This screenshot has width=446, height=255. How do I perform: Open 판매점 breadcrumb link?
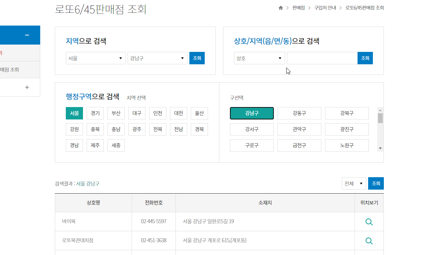pyautogui.click(x=298, y=8)
